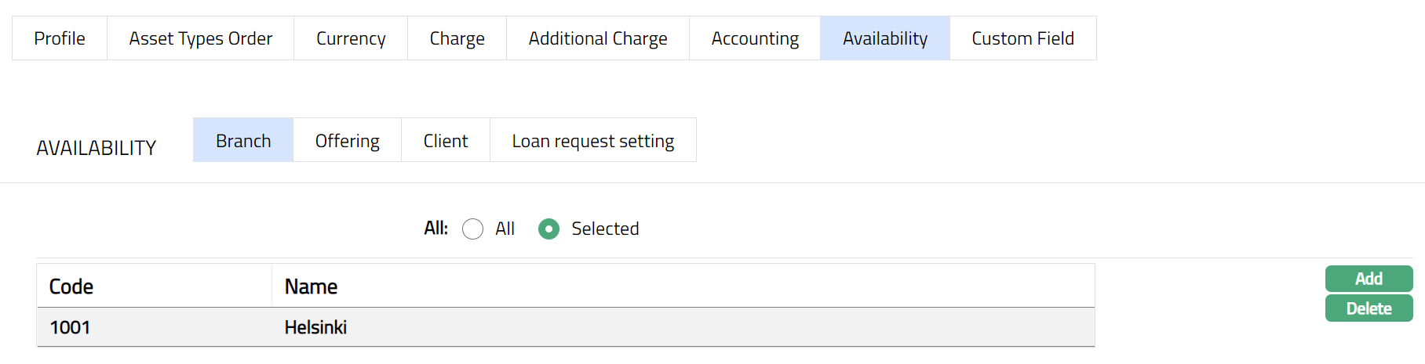Open the Additional Charge tab
1425x364 pixels.
click(597, 38)
